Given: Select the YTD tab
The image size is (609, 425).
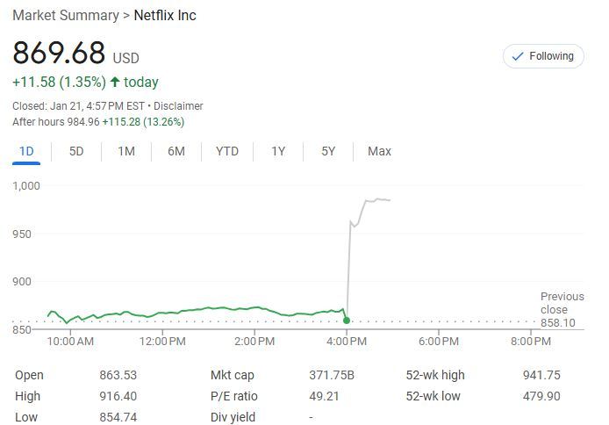Looking at the screenshot, I should click(227, 151).
